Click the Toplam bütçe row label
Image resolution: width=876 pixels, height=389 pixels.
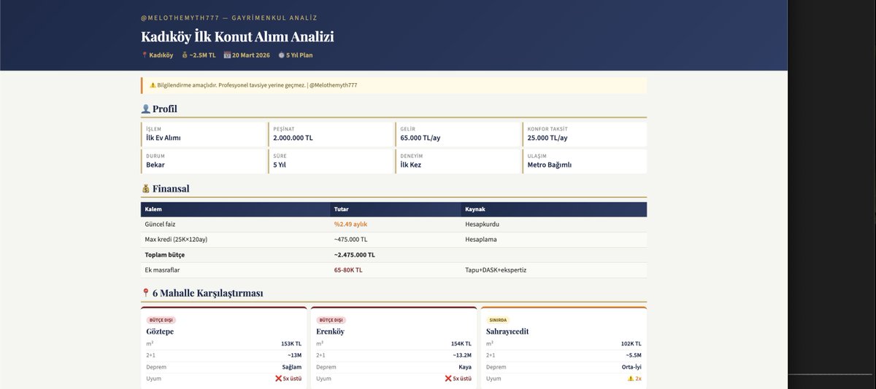pyautogui.click(x=165, y=255)
